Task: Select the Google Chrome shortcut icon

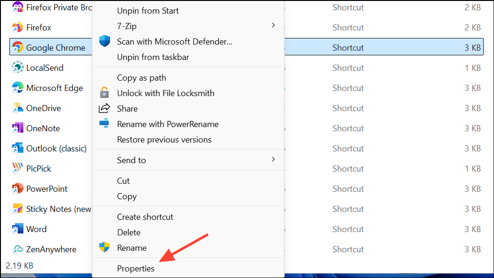Action: pos(17,47)
